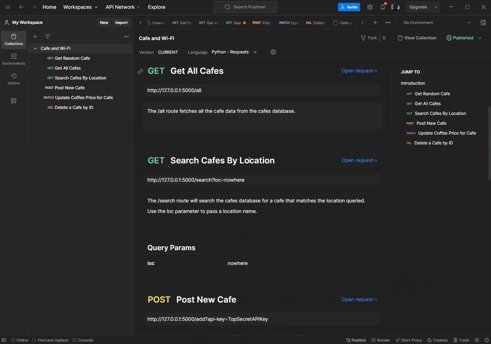Viewport: 491px width, 344px height.
Task: Go back with the left arrow
Action: pos(21,7)
